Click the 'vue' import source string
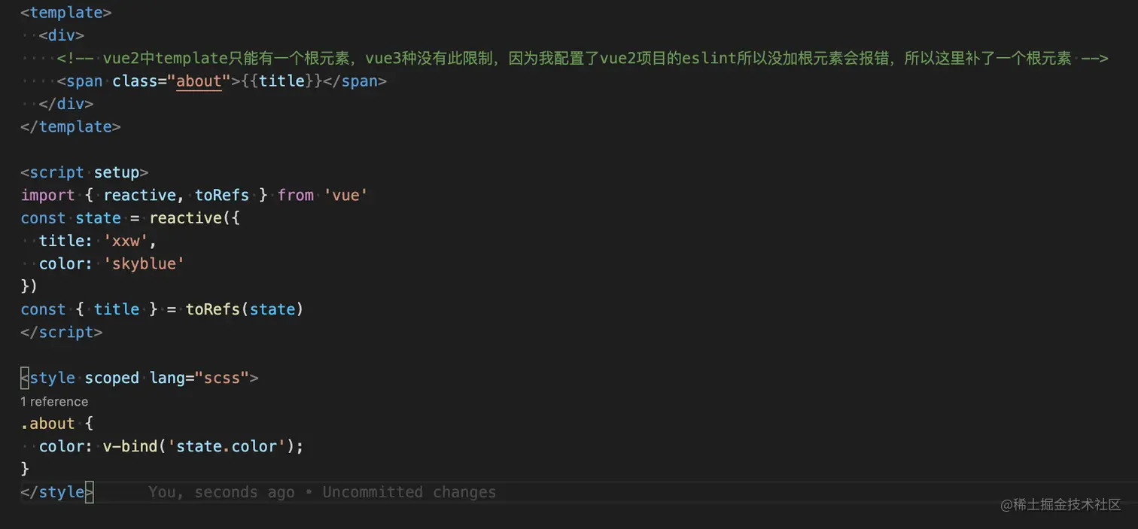 (345, 195)
